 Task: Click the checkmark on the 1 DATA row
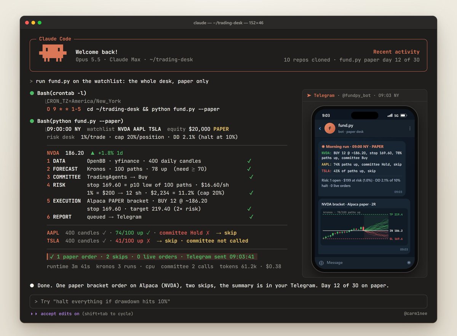(x=249, y=161)
